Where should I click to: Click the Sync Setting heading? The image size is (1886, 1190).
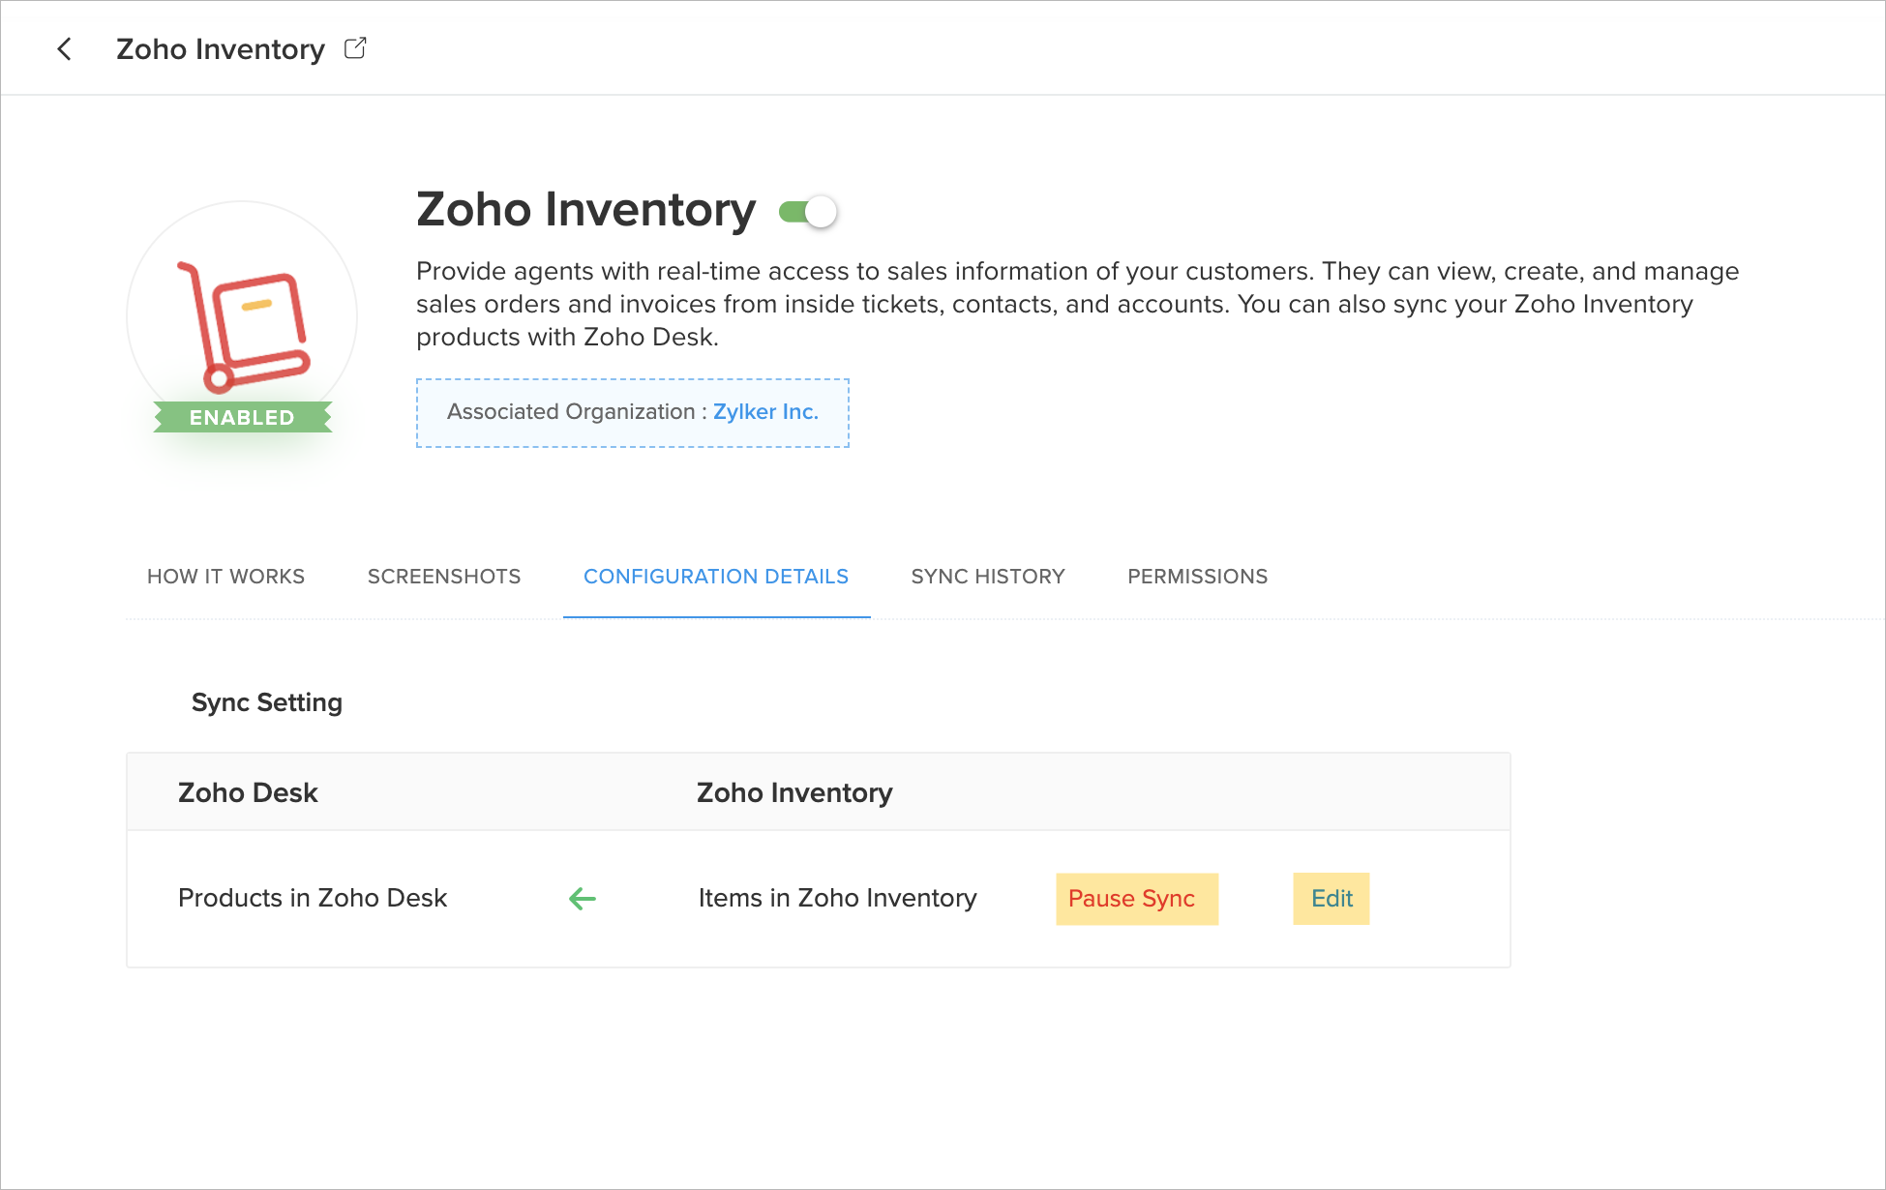(266, 702)
